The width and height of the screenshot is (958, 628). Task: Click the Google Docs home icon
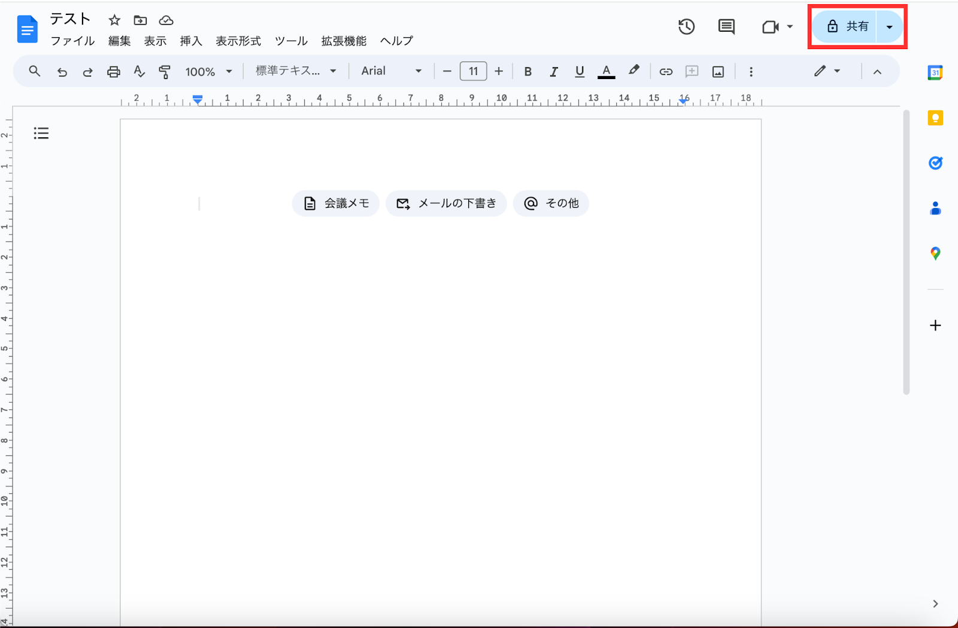28,29
